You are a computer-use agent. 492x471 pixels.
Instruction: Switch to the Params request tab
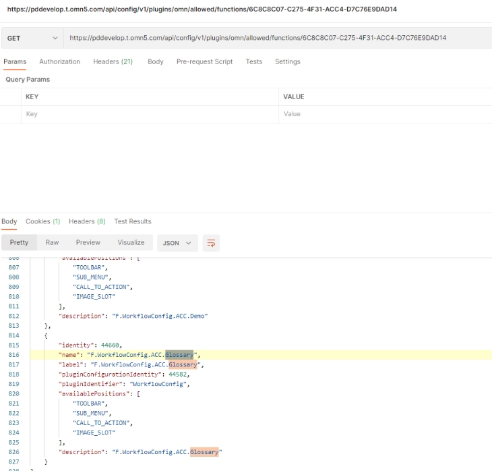[x=15, y=61]
